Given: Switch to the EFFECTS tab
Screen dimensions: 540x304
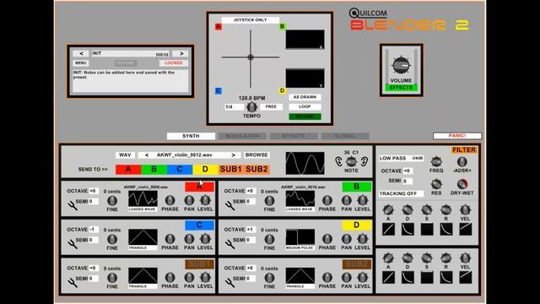Looking at the screenshot, I should [294, 136].
